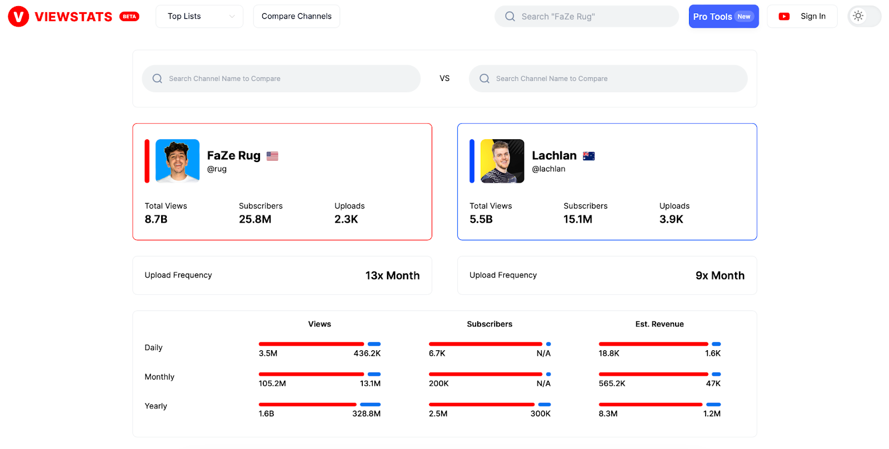This screenshot has height=449, width=889.
Task: Click FaZe Rug's profile picture
Action: point(177,161)
